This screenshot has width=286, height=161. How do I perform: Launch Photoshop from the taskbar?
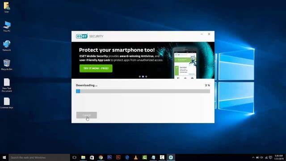point(109,157)
